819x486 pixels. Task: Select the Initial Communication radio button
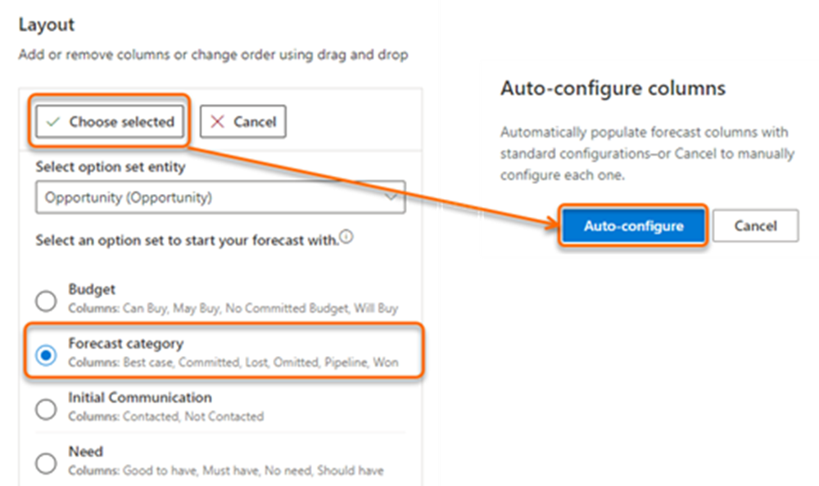(47, 408)
